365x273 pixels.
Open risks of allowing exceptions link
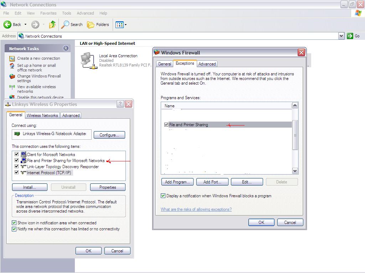(196, 209)
